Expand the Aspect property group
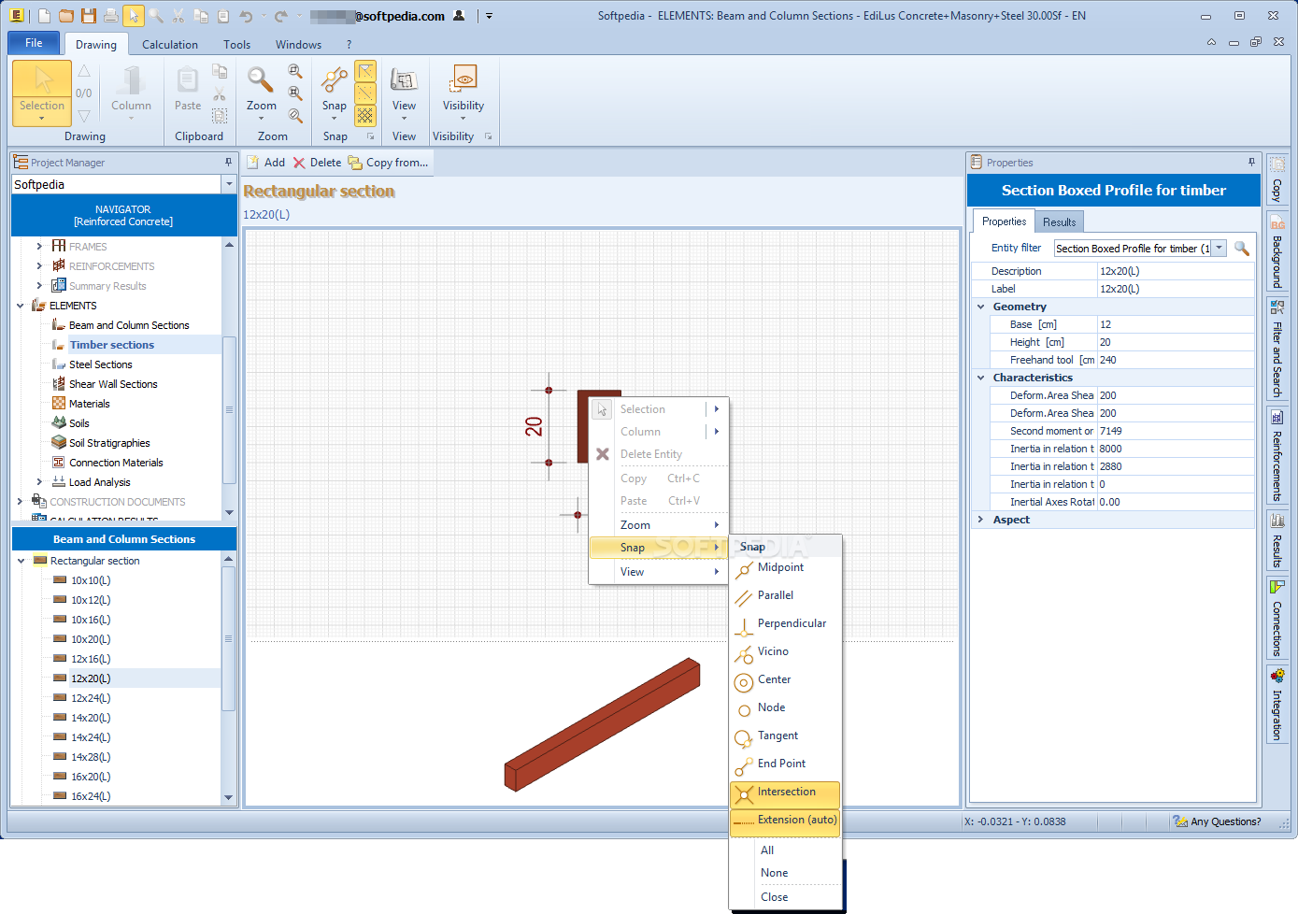 tap(980, 520)
